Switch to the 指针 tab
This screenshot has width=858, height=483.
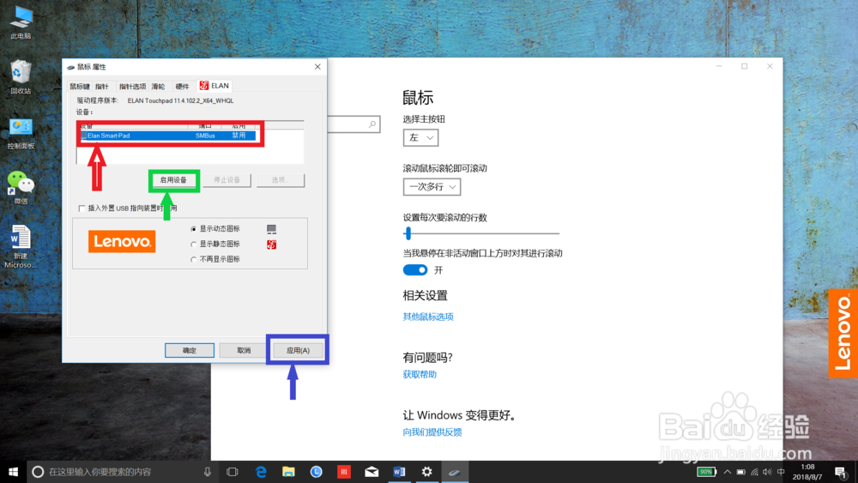point(102,87)
